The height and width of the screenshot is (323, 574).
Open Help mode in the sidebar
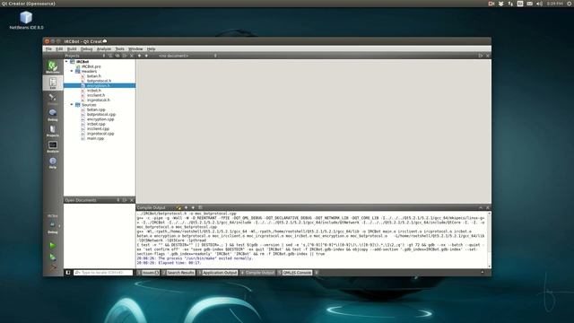53,162
